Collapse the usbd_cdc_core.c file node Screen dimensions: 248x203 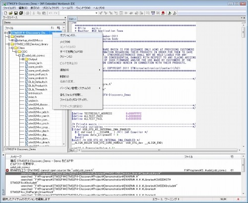(19, 55)
